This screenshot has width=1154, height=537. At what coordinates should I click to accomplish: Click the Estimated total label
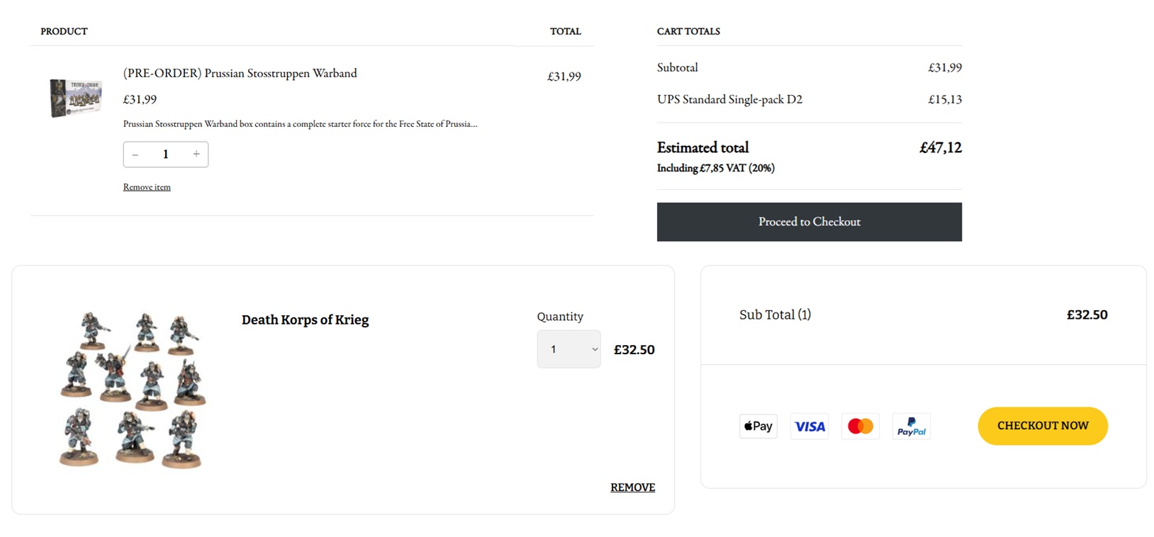click(x=702, y=148)
